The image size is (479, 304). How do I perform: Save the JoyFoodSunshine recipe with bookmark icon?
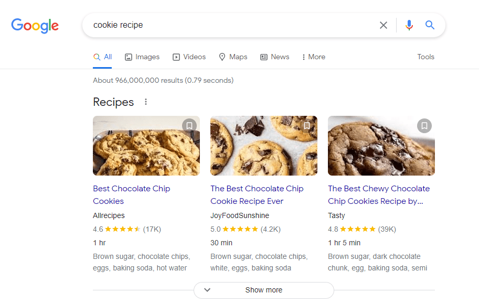pos(306,125)
